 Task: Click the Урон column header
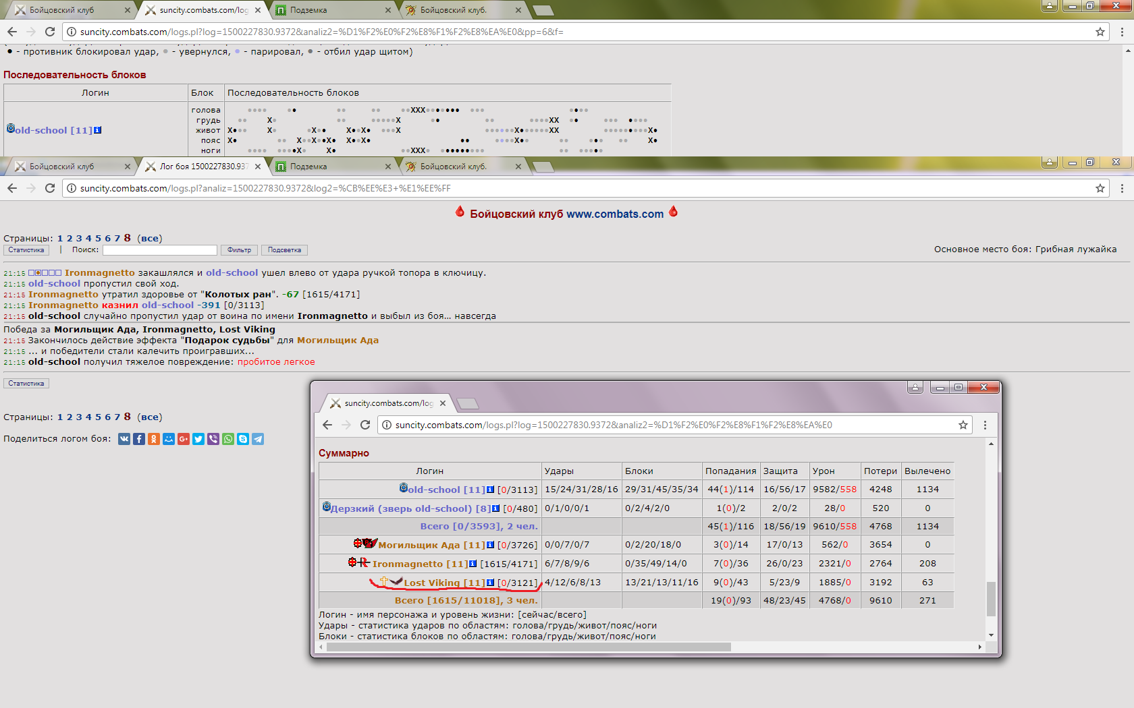click(835, 471)
